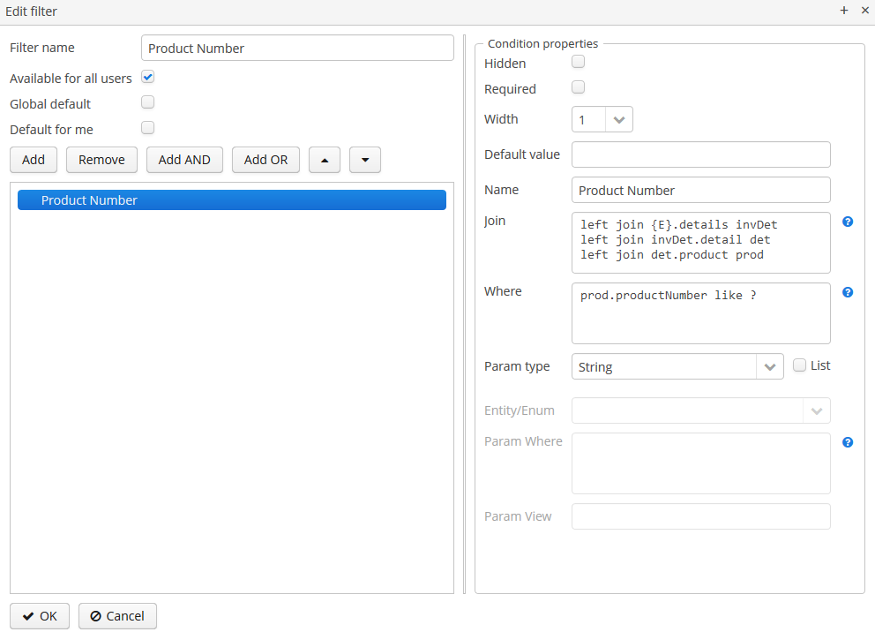Tick the Default for me checkbox
This screenshot has height=632, width=875.
point(148,128)
